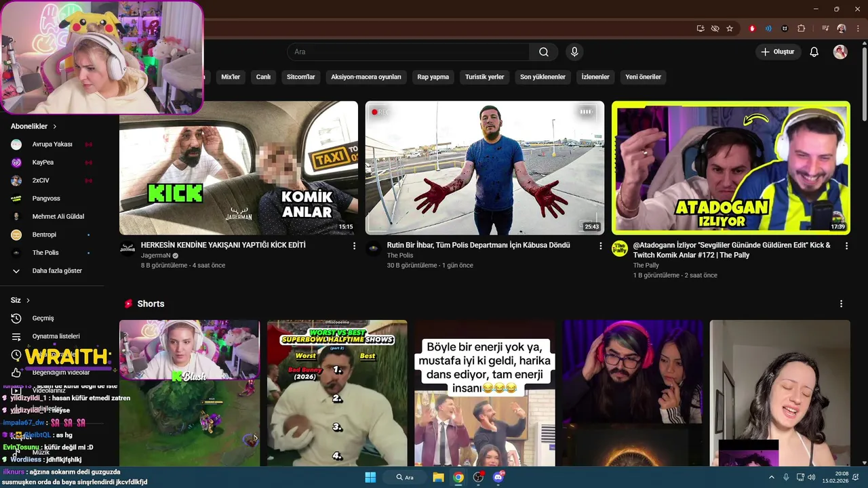
Task: Click the JagermaN channel avatar
Action: point(127,248)
